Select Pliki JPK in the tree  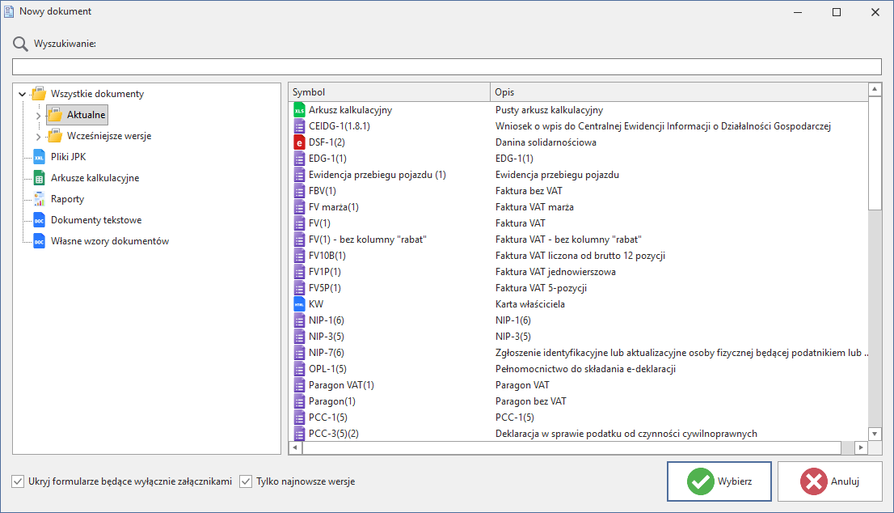pyautogui.click(x=69, y=157)
